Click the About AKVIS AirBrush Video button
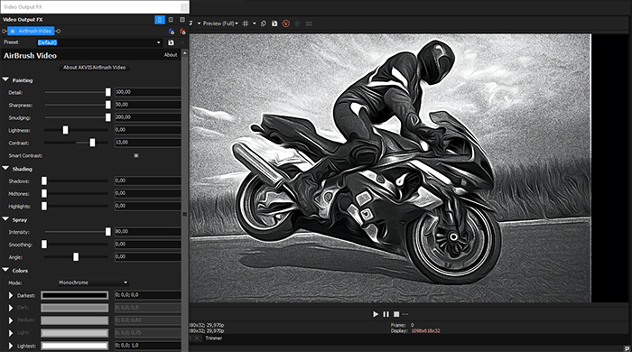Viewport: 632px width, 352px height. tap(94, 68)
